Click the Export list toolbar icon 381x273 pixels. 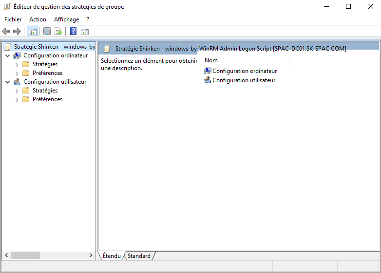58,32
